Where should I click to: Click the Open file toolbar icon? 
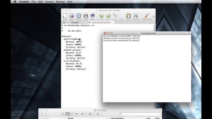[72, 16]
